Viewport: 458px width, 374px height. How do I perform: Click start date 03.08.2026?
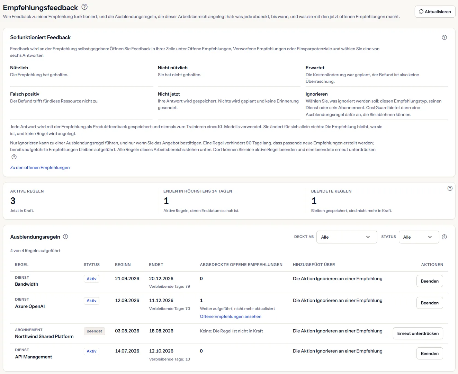pos(127,331)
